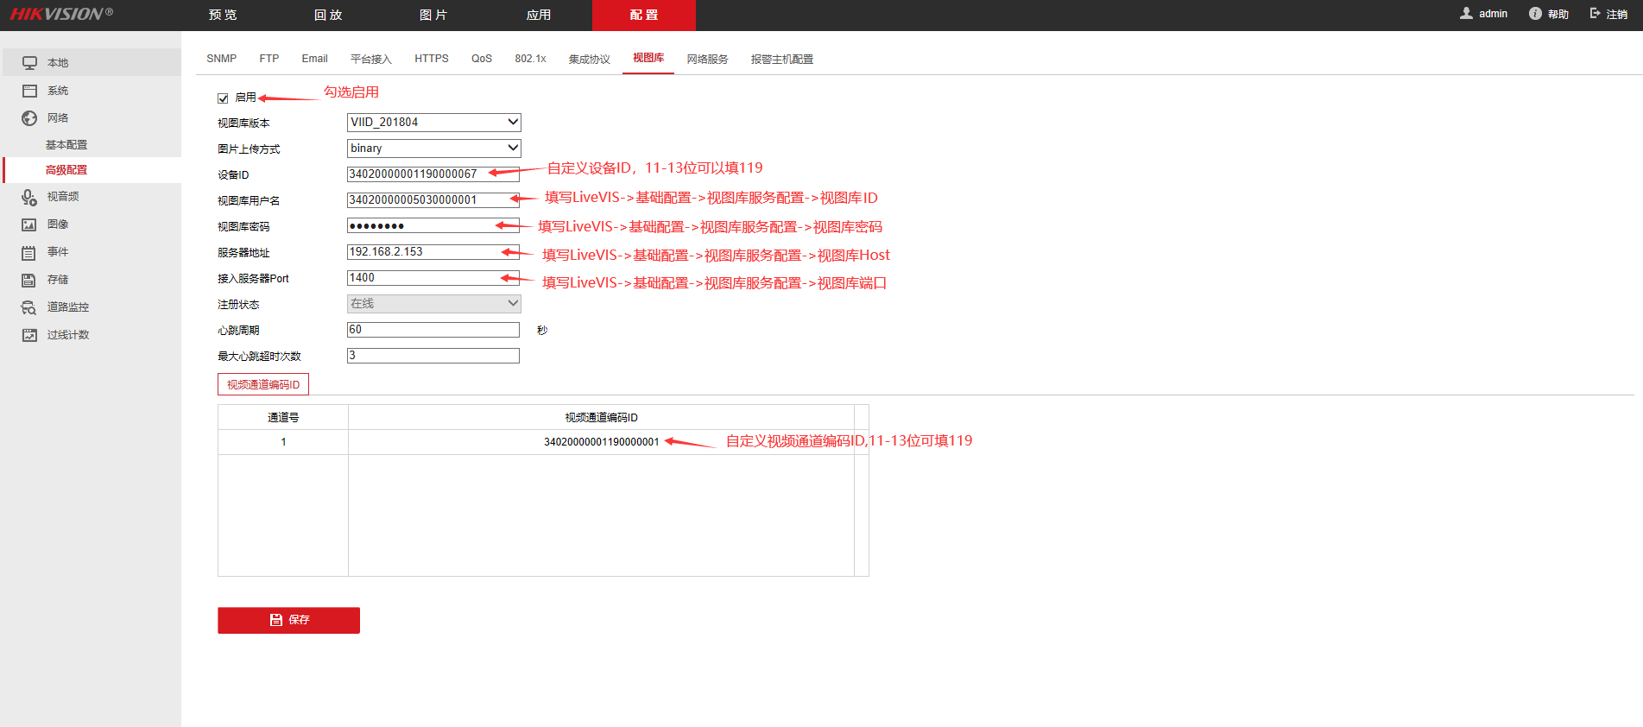The width and height of the screenshot is (1643, 727).
Task: Toggle the 启用 enable checkbox
Action: click(223, 98)
